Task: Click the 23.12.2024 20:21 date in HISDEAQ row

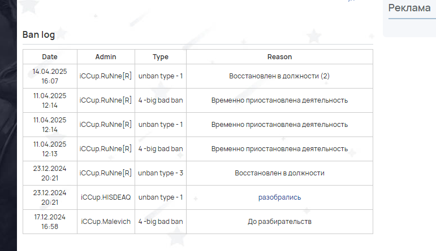Action: (50, 197)
